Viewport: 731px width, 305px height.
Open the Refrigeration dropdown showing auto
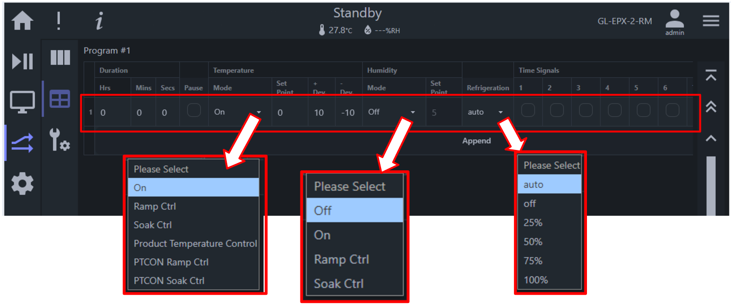pos(485,112)
